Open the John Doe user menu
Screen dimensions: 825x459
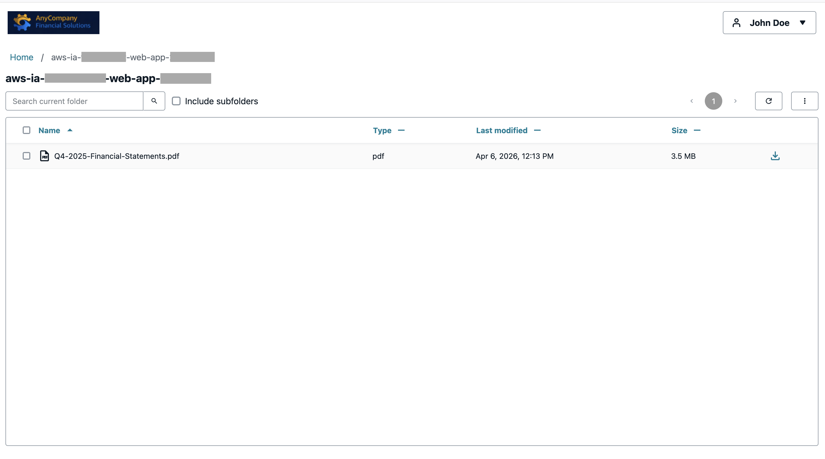769,23
